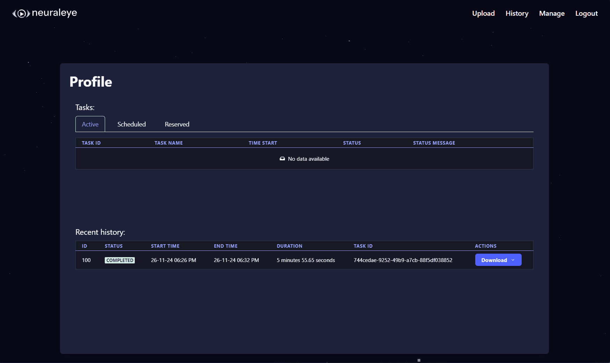
Task: Log out via Logout link
Action: tap(586, 13)
